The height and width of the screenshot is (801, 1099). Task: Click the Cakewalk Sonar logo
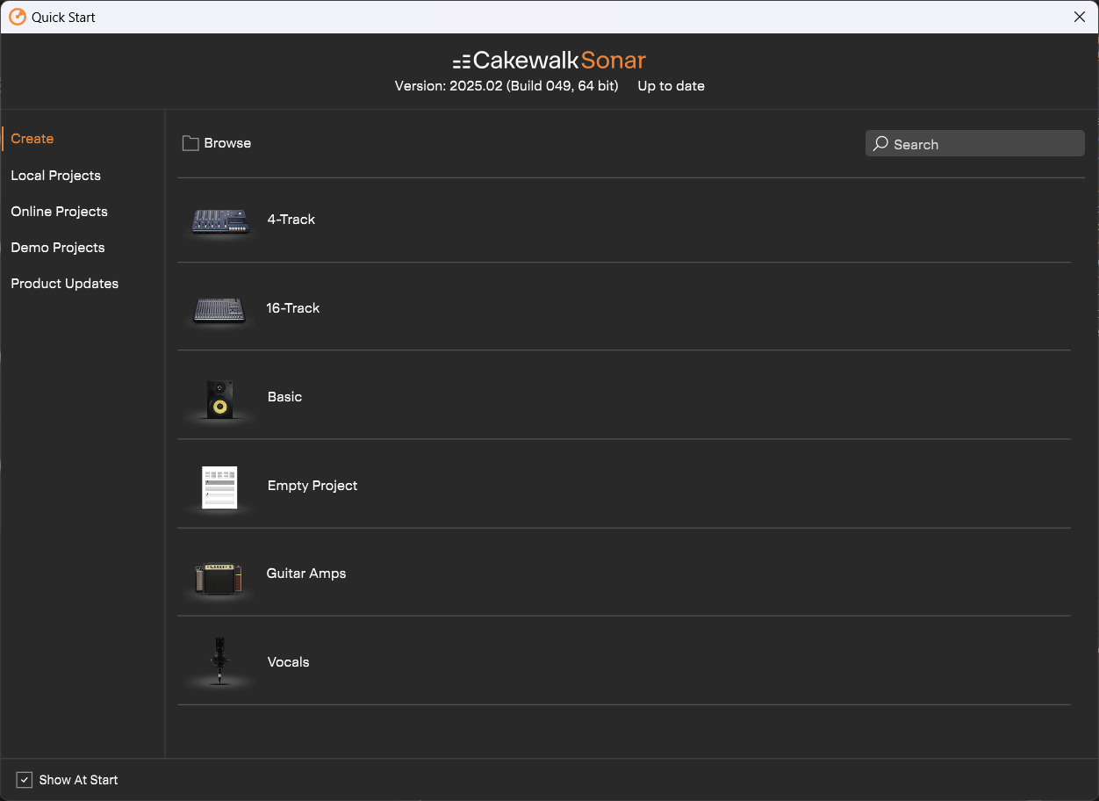pyautogui.click(x=549, y=60)
